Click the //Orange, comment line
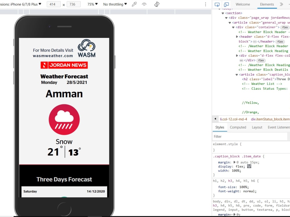290x217 pixels. (x=251, y=112)
